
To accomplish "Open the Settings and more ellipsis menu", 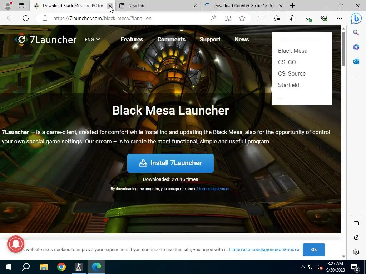I will coord(340,18).
